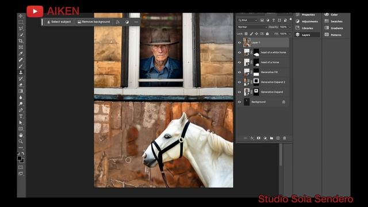Select the Blur tool
Screen dimensions: 368x207
21,97
